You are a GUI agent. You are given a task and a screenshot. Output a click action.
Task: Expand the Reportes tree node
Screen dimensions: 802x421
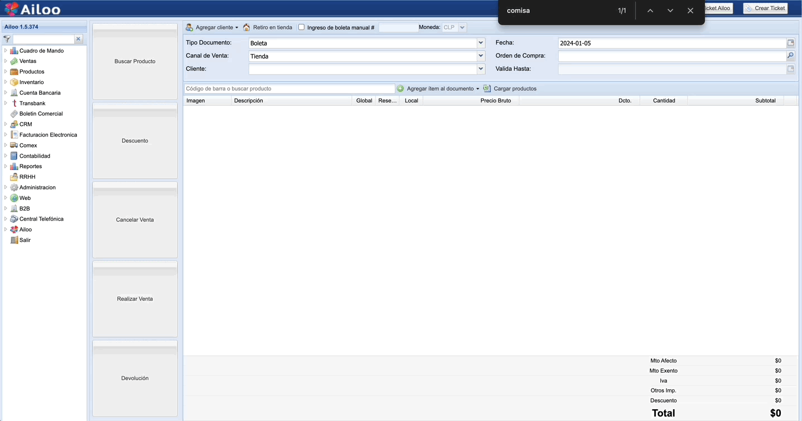pyautogui.click(x=6, y=167)
